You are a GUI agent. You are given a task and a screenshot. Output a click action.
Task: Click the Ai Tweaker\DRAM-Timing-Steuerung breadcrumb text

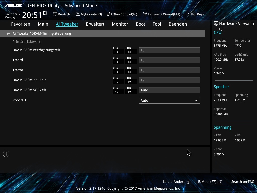point(42,33)
